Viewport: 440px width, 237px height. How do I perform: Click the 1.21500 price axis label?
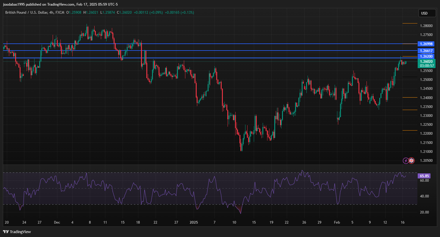(x=426, y=142)
